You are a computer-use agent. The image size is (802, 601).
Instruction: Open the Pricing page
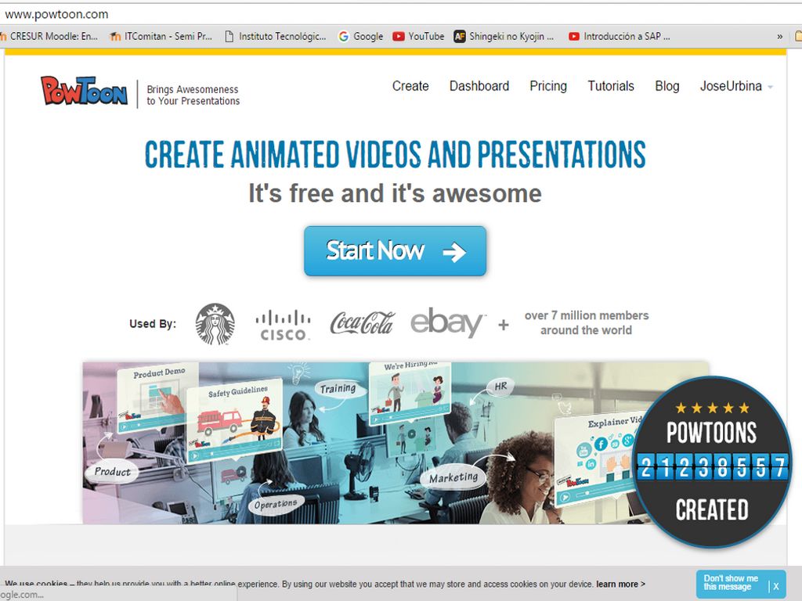pos(548,86)
